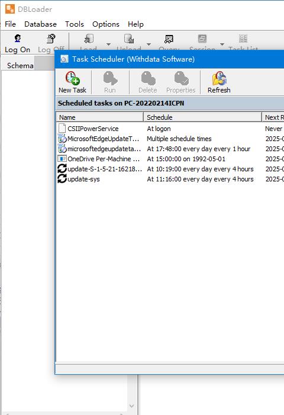Image resolution: width=284 pixels, height=415 pixels.
Task: Click the update-sys sync icon
Action: tap(62, 178)
